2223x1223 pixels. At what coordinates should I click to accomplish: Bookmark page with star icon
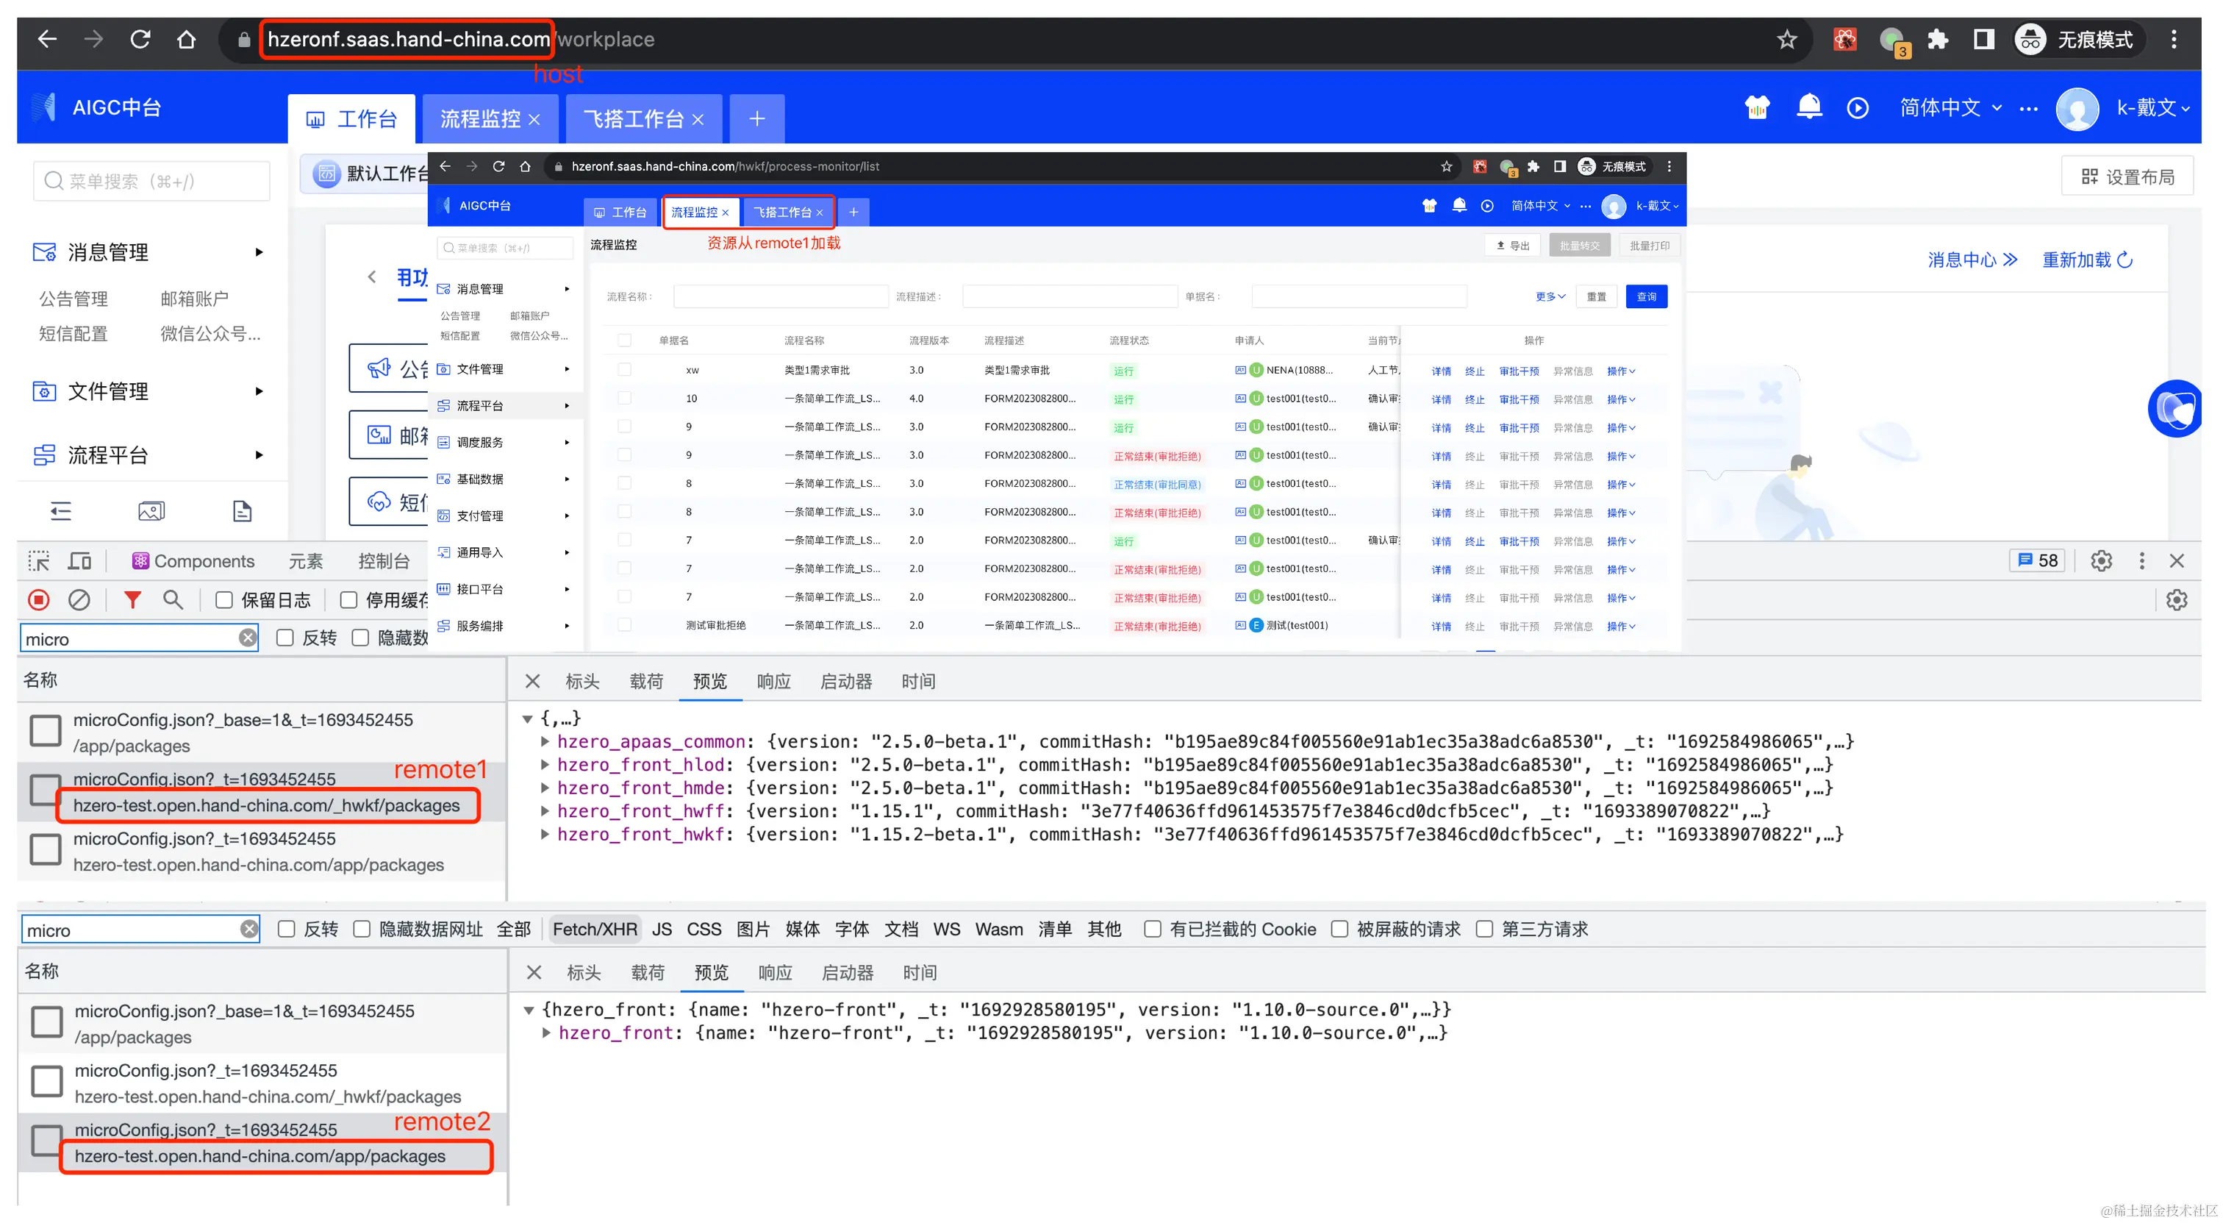coord(1786,40)
